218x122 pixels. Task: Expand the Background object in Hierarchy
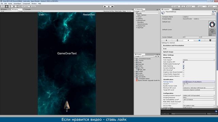pos(137,20)
